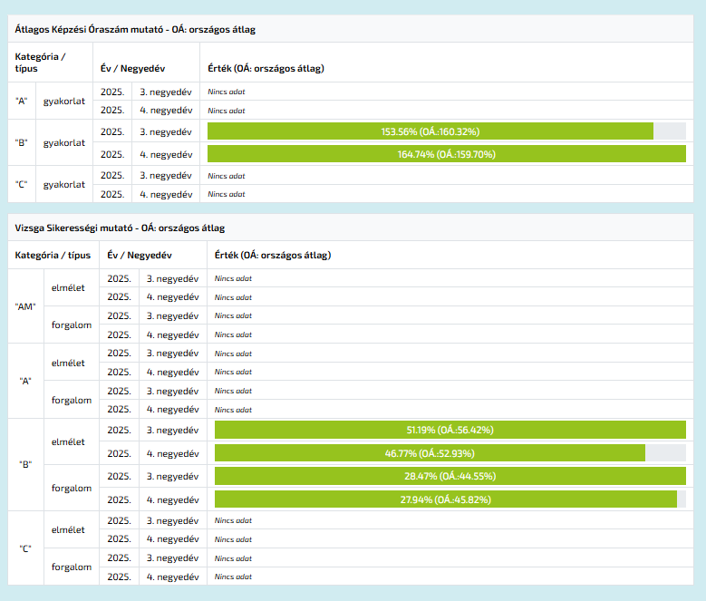706x601 pixels.
Task: Click the 153.56% training hours bar
Action: click(430, 131)
